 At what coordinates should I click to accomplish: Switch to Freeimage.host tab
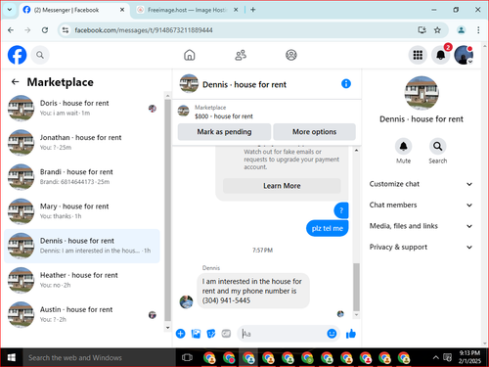[187, 10]
